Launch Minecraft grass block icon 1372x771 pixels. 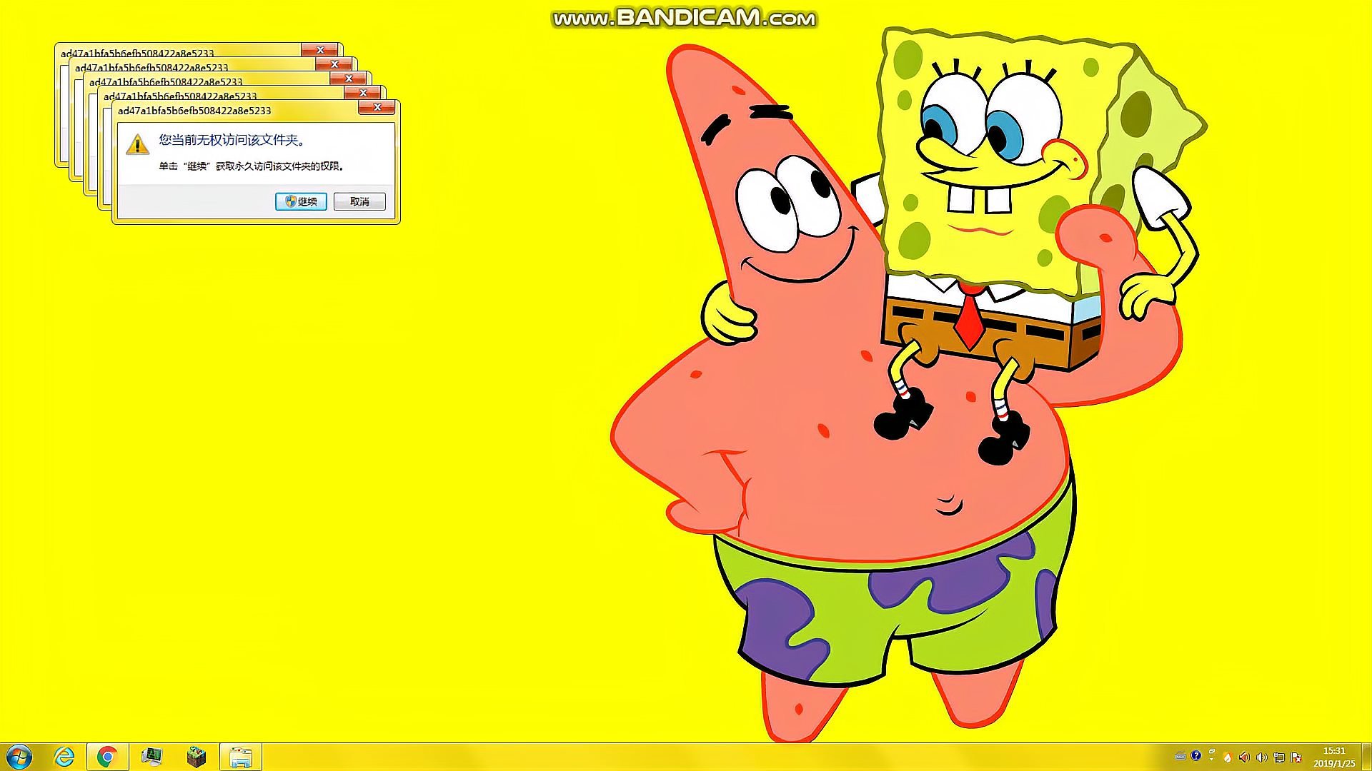click(x=196, y=757)
